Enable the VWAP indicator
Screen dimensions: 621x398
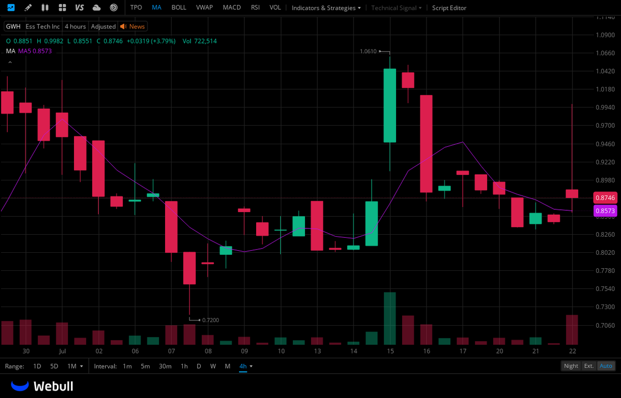point(204,8)
